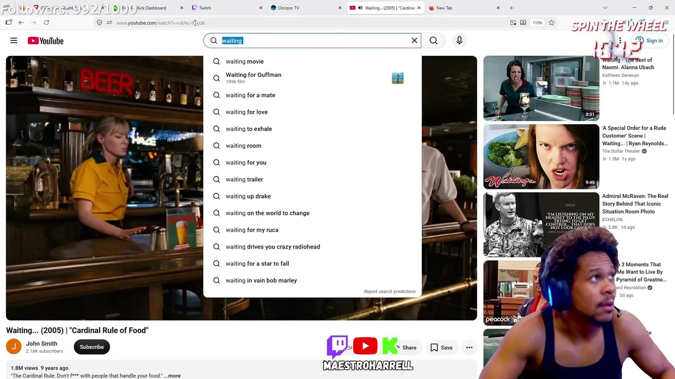Clear the search box with the X
675x379 pixels.
tap(414, 41)
